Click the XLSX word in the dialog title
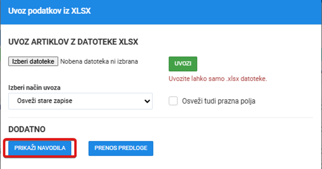This screenshot has height=169, width=322. coord(81,11)
